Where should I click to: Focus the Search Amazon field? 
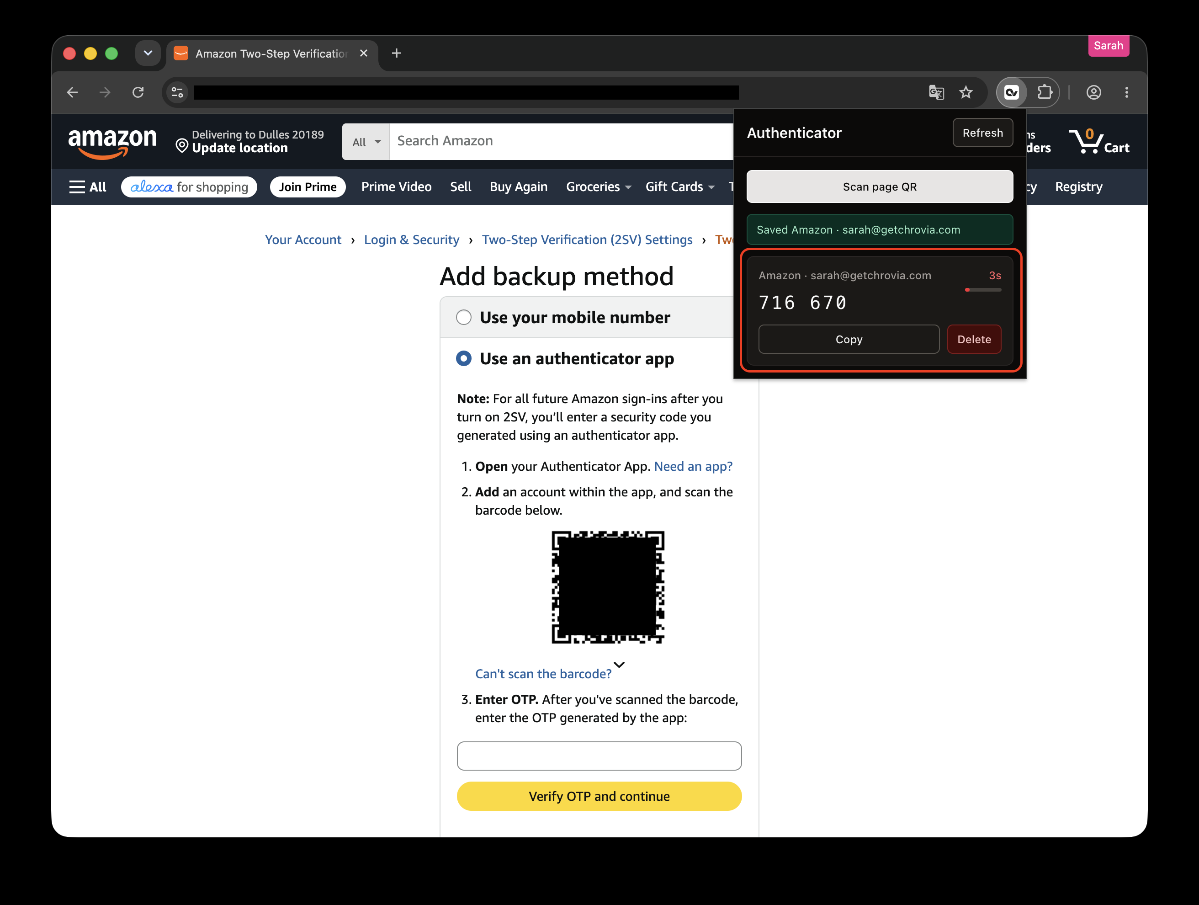tap(562, 142)
